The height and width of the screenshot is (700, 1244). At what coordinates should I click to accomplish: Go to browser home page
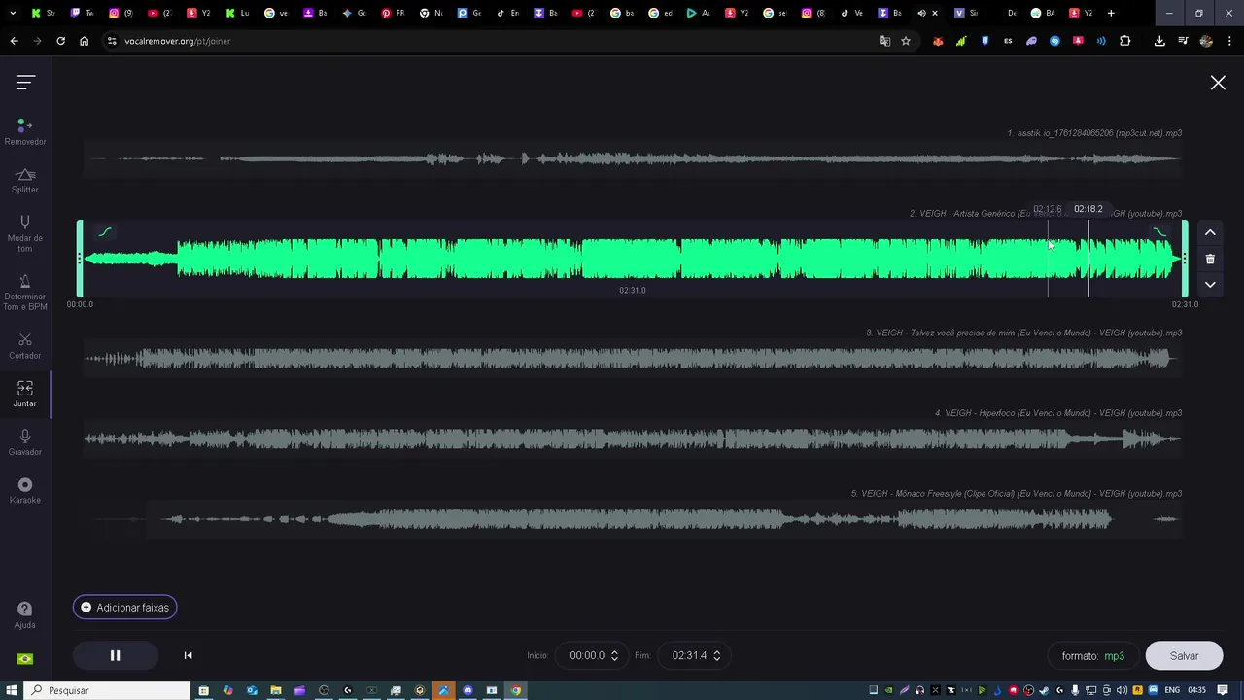(x=84, y=41)
